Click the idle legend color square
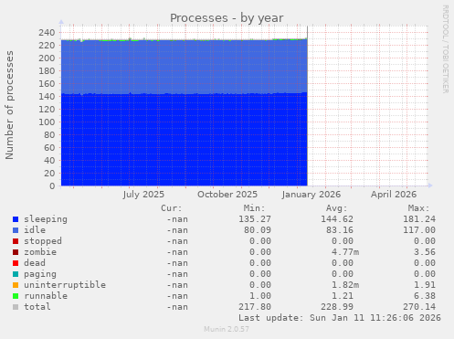The width and height of the screenshot is (454, 339). tap(16, 230)
